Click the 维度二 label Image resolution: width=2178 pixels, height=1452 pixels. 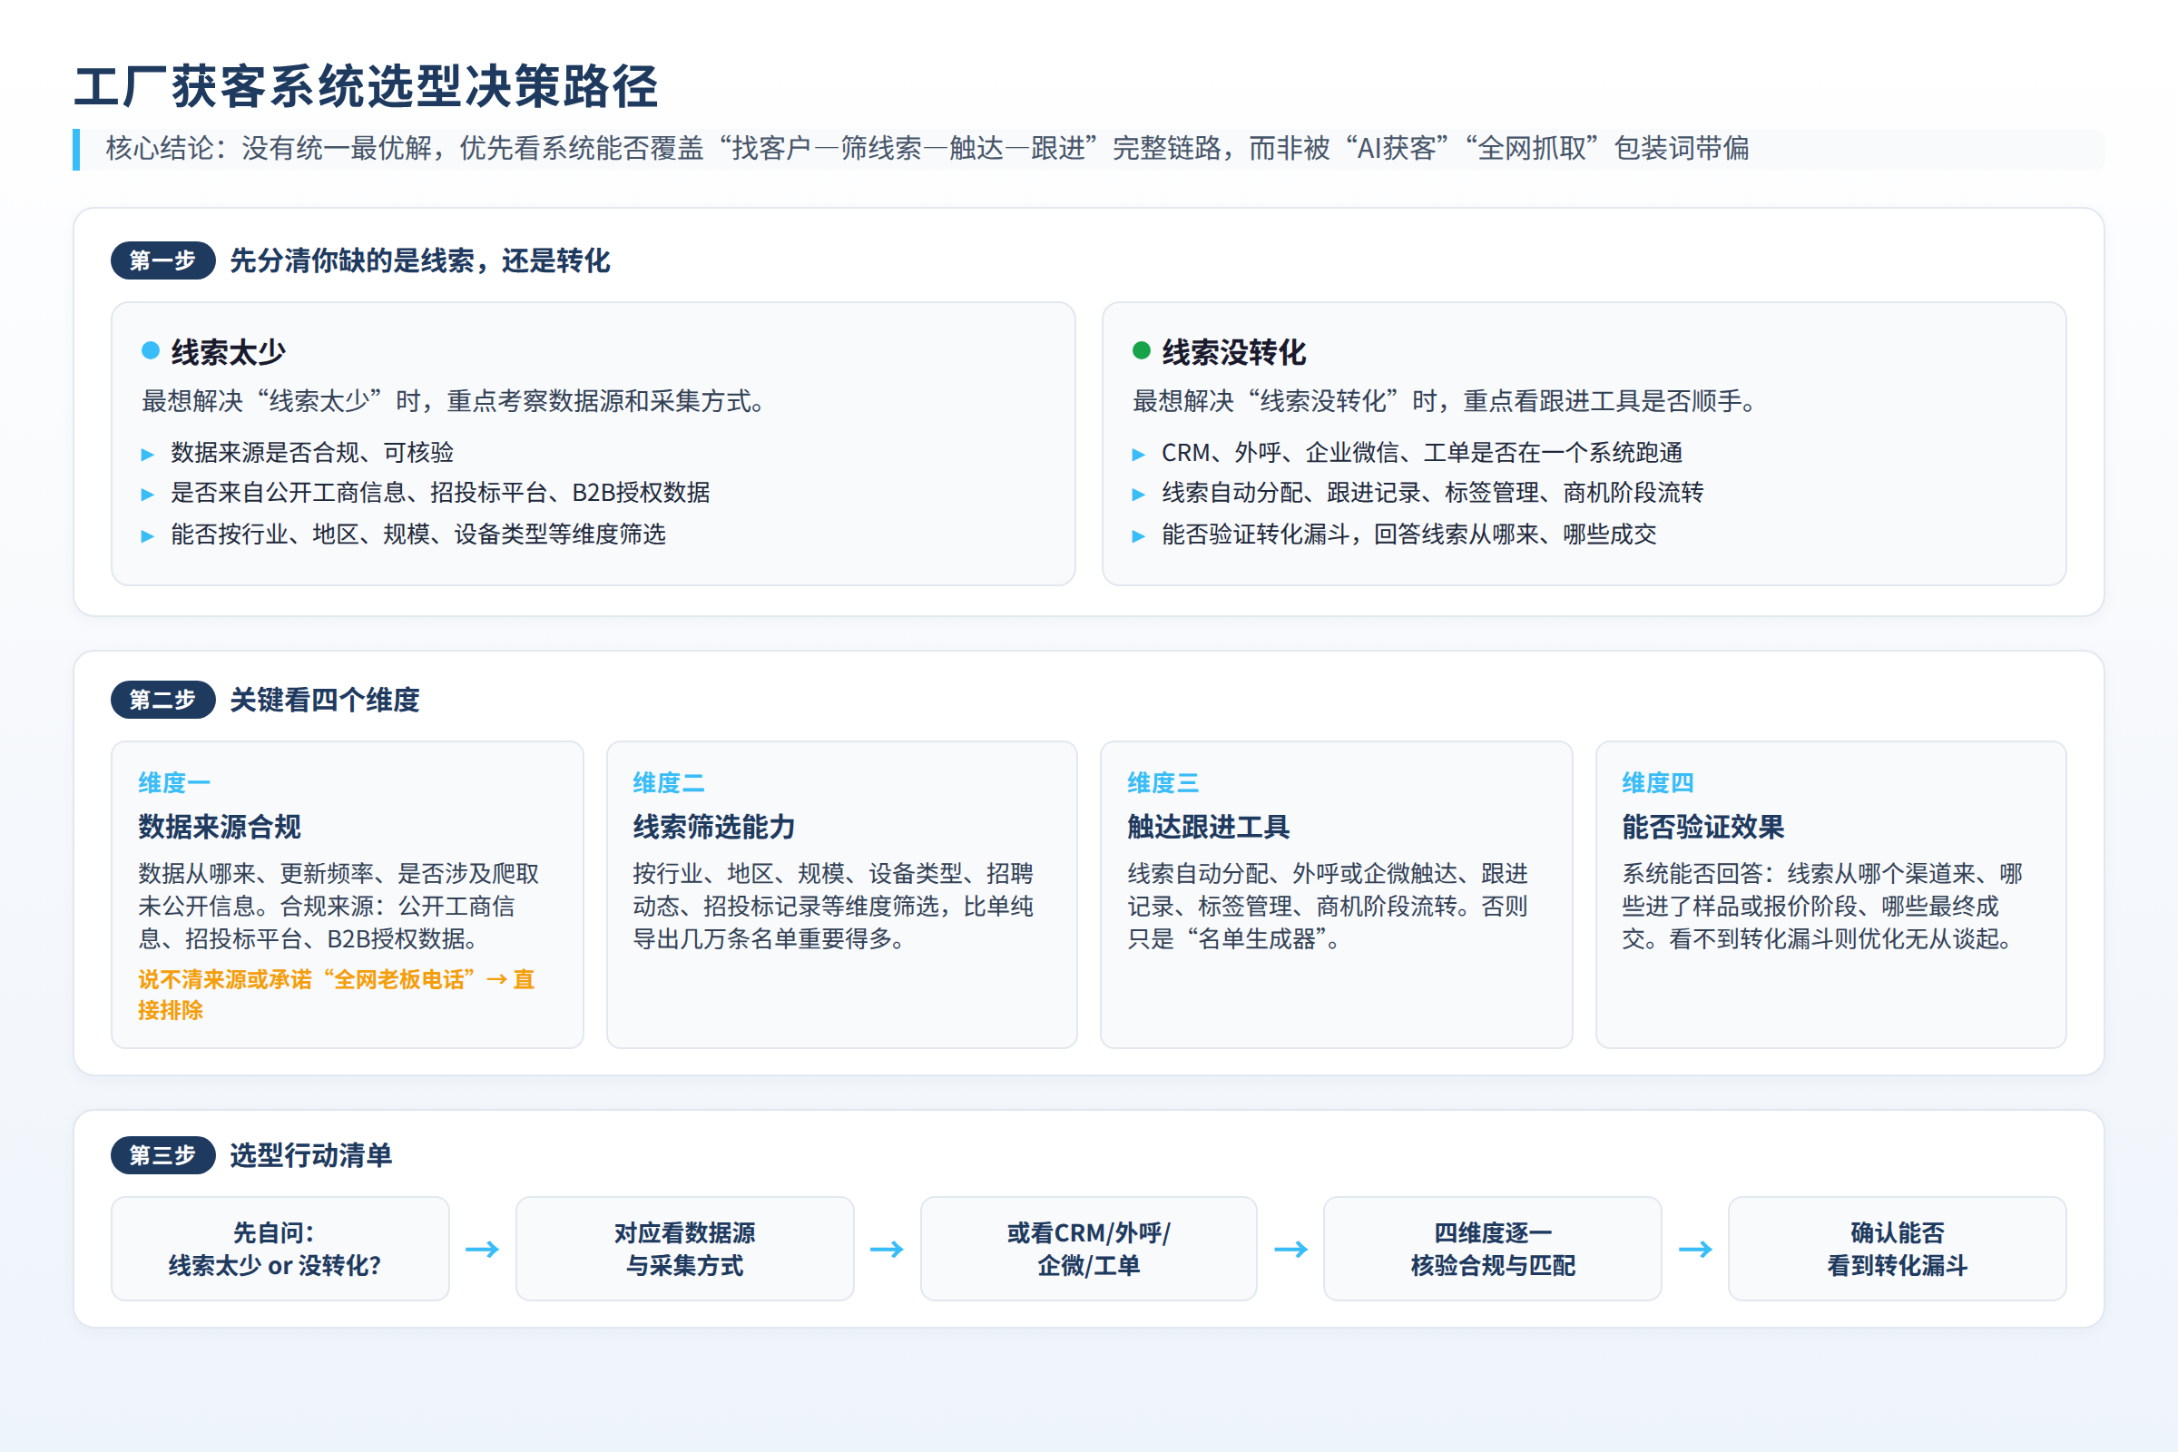[x=669, y=782]
